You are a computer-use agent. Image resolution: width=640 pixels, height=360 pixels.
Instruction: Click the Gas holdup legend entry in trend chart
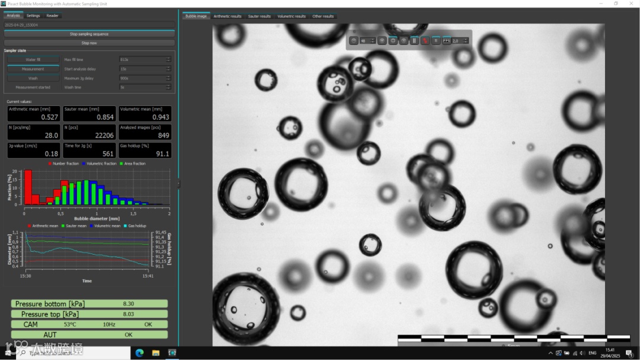click(x=135, y=226)
